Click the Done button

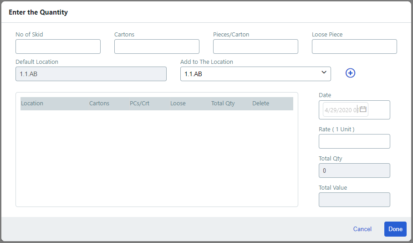point(395,229)
